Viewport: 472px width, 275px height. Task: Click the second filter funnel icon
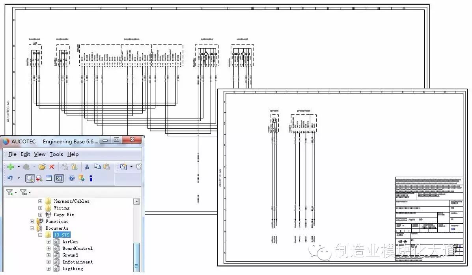(23, 192)
